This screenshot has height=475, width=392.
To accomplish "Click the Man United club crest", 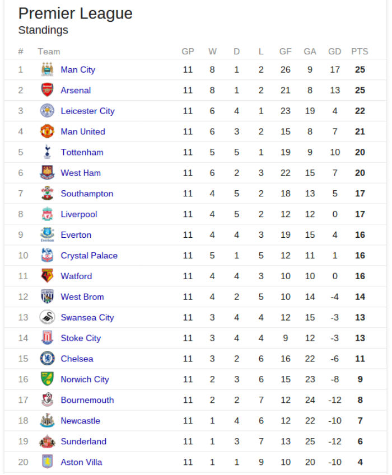I will click(x=47, y=131).
